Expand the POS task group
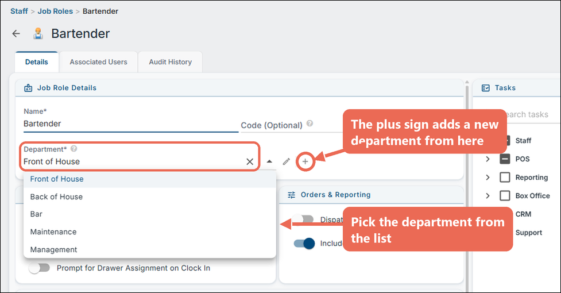The height and width of the screenshot is (293, 561). click(488, 159)
